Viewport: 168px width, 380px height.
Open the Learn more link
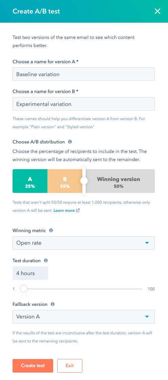point(64,210)
